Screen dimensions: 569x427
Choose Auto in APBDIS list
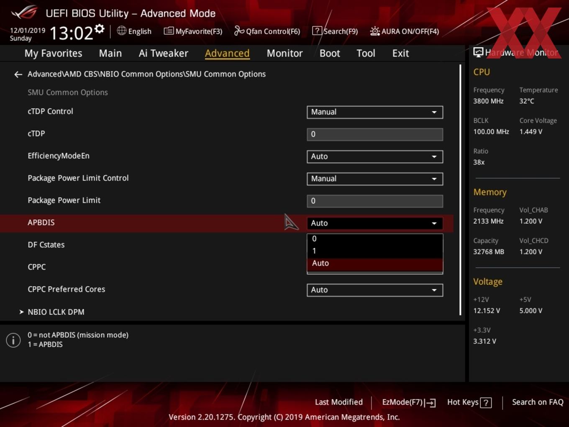pos(375,263)
